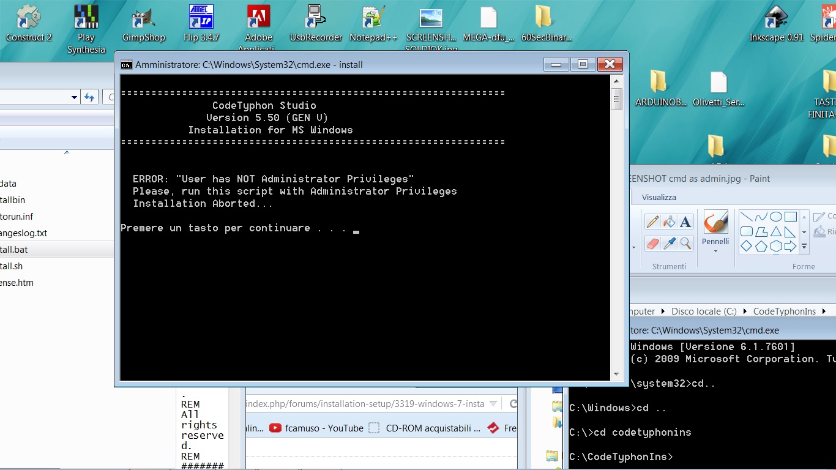836x470 pixels.
Task: Pick the Color picker eyedropper tool
Action: pyautogui.click(x=669, y=244)
